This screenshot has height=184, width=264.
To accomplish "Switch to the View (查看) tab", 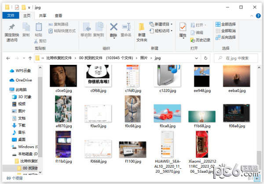I will [59, 16].
